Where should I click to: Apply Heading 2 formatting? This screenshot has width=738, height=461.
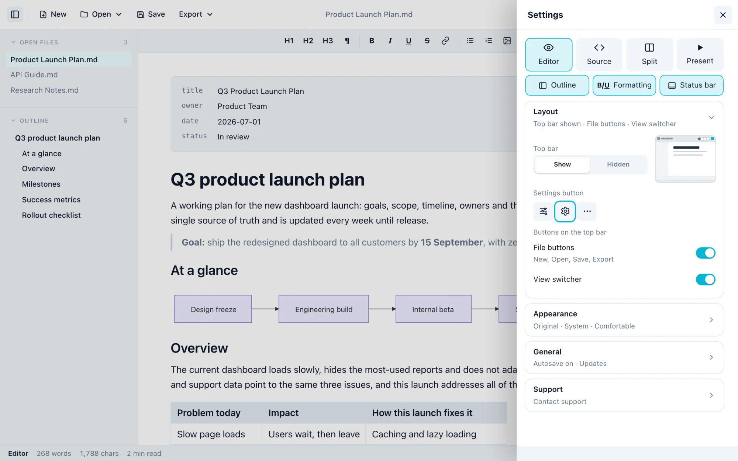[308, 41]
